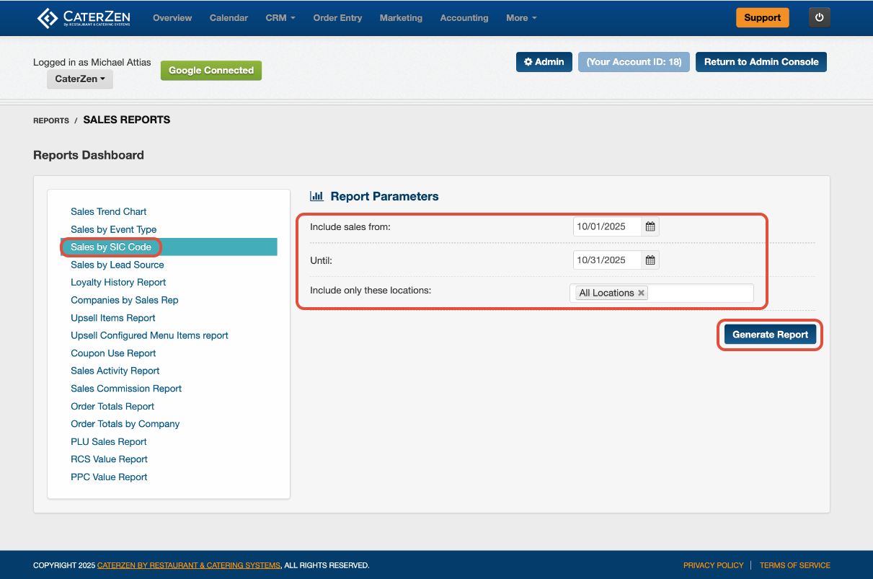873x579 pixels.
Task: Select Sales by Lead Source report
Action: (118, 265)
